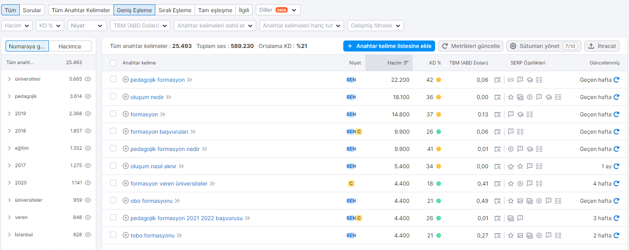Select the Sorular tab

pos(32,10)
